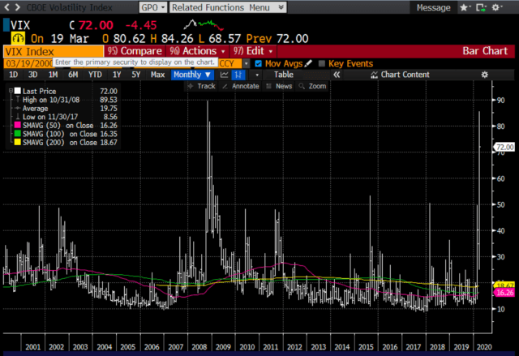Select the 6M range tab
Viewport: 519px width, 356px height.
click(73, 75)
